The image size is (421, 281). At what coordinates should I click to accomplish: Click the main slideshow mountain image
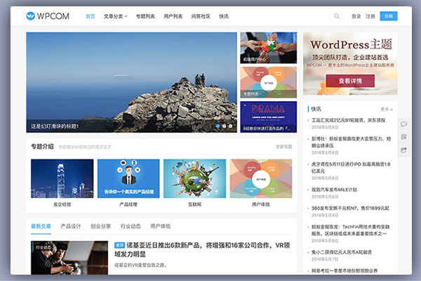coord(132,82)
